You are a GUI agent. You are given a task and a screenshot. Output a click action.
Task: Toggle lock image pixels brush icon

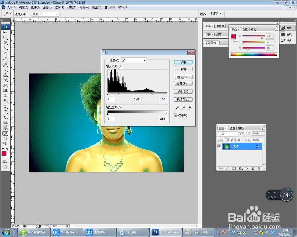(231, 140)
